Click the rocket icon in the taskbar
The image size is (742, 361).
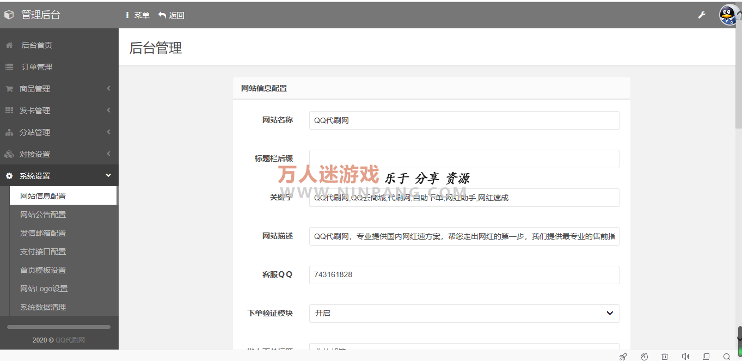click(x=623, y=356)
